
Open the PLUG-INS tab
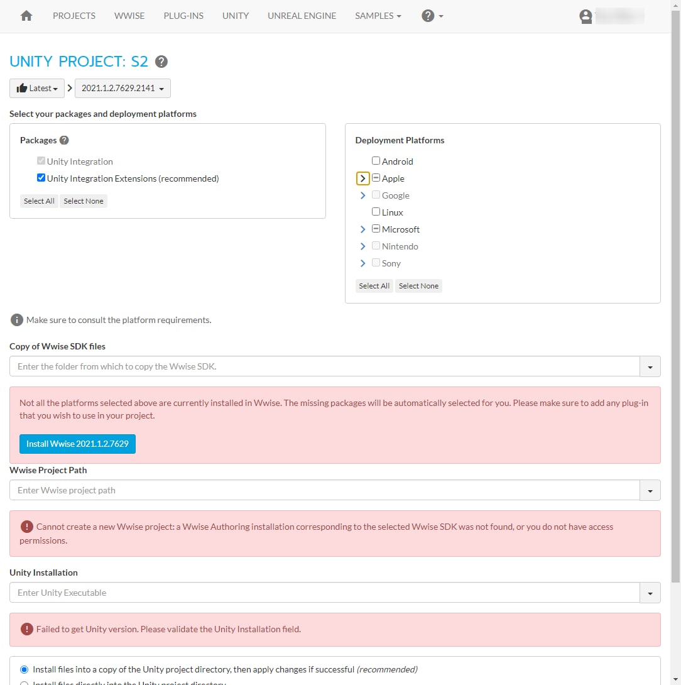click(x=183, y=16)
